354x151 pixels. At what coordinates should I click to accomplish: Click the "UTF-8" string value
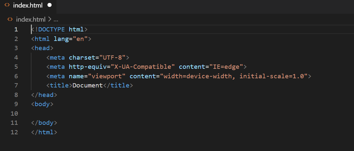[x=112, y=58]
